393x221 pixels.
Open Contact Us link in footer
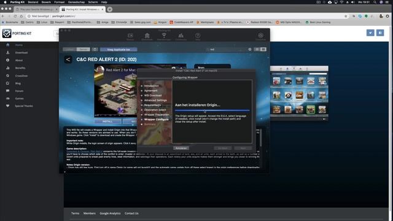click(131, 213)
